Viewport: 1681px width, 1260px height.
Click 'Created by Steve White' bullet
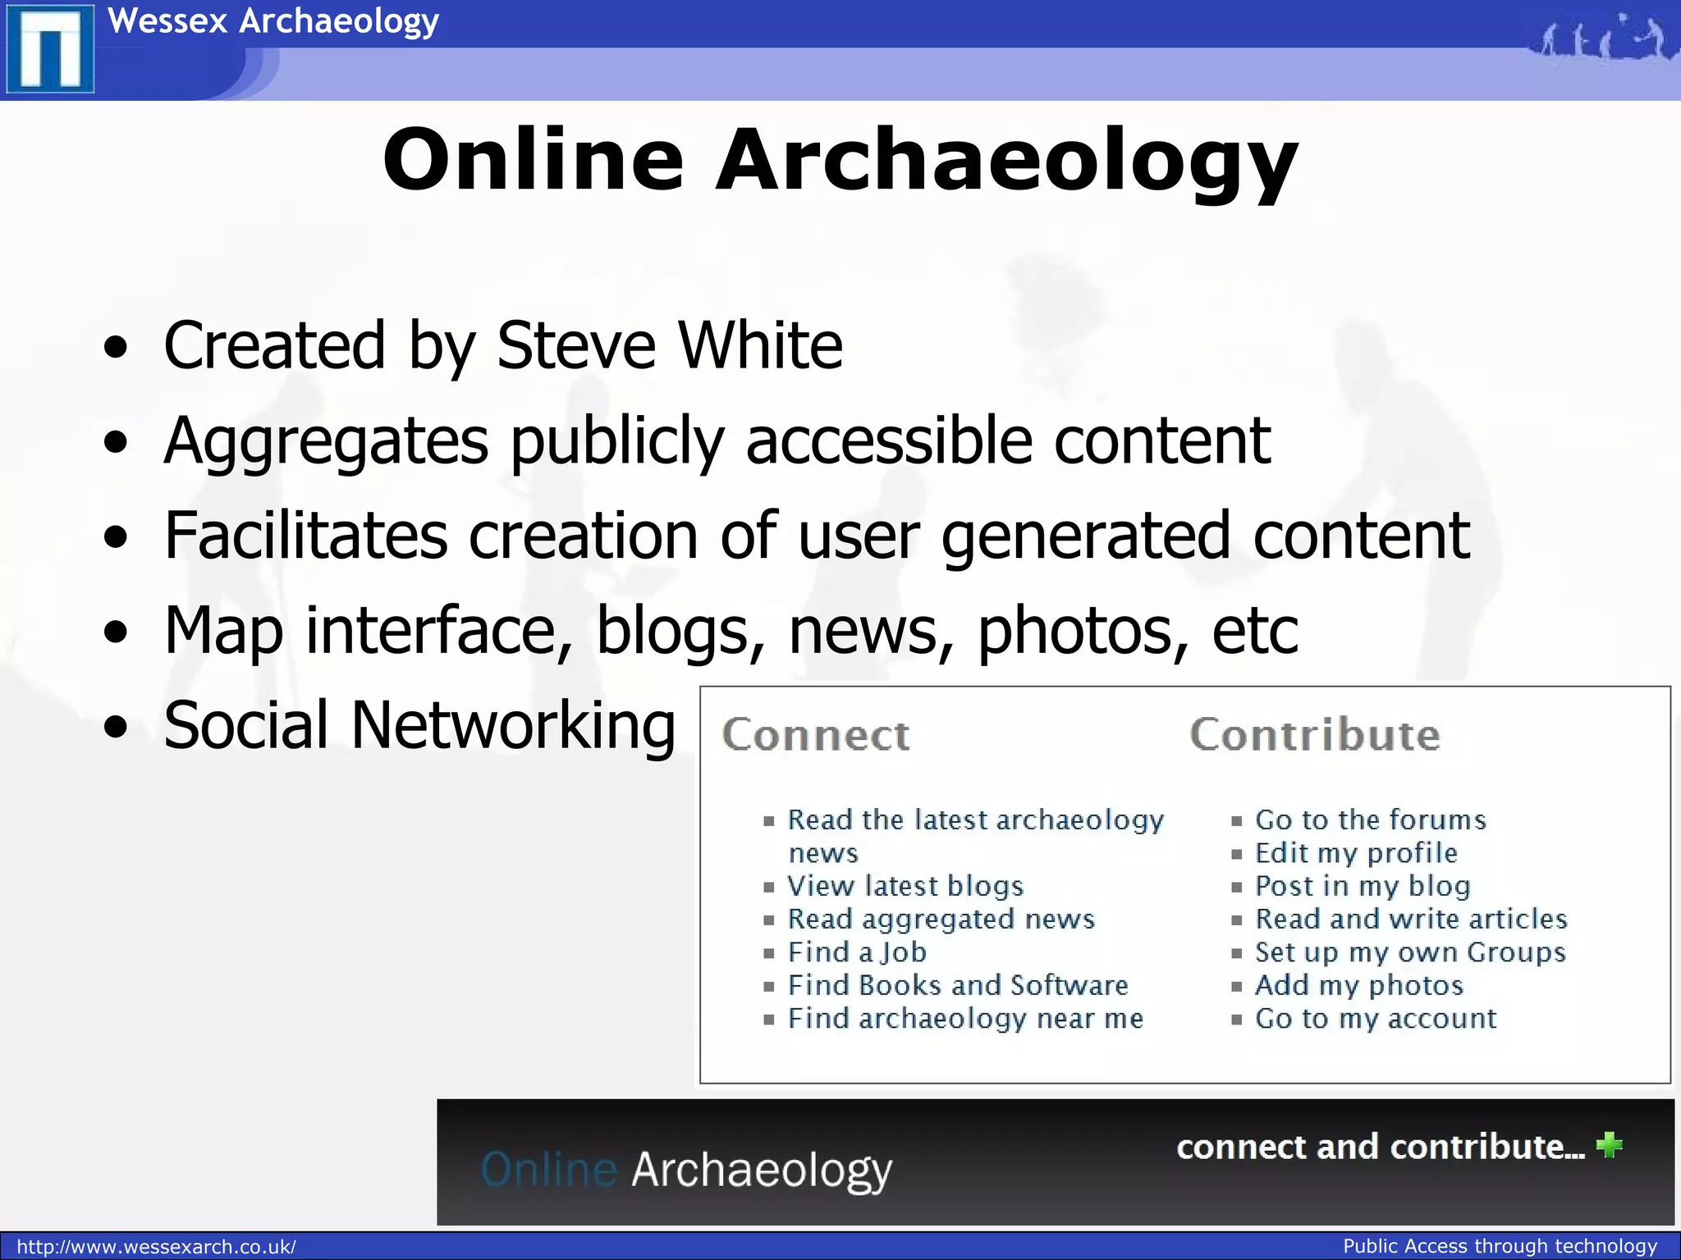(x=503, y=345)
